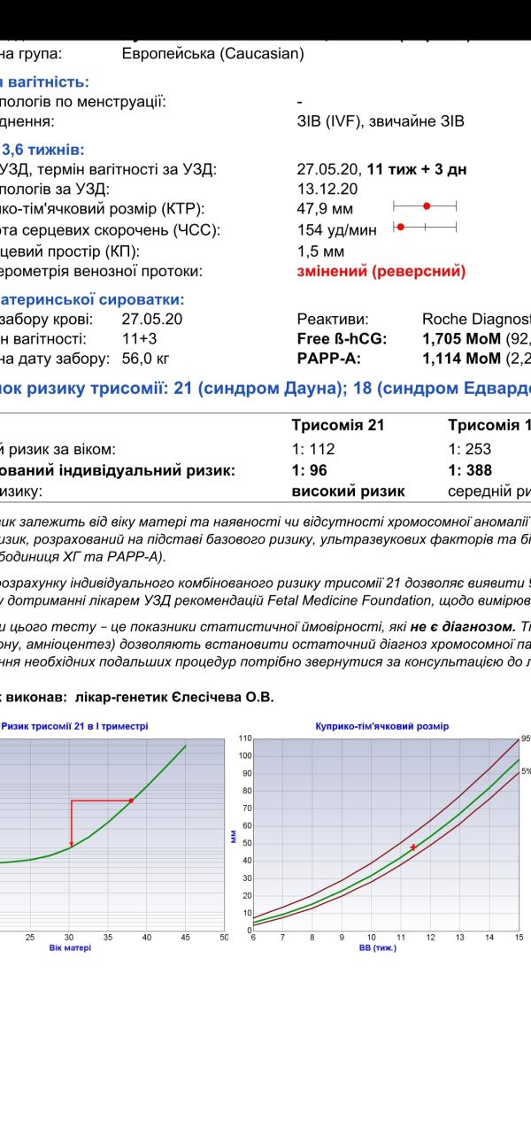The height and width of the screenshot is (1121, 531).
Task: Click the 'мм' axis label on the KTP chart
Action: [235, 836]
